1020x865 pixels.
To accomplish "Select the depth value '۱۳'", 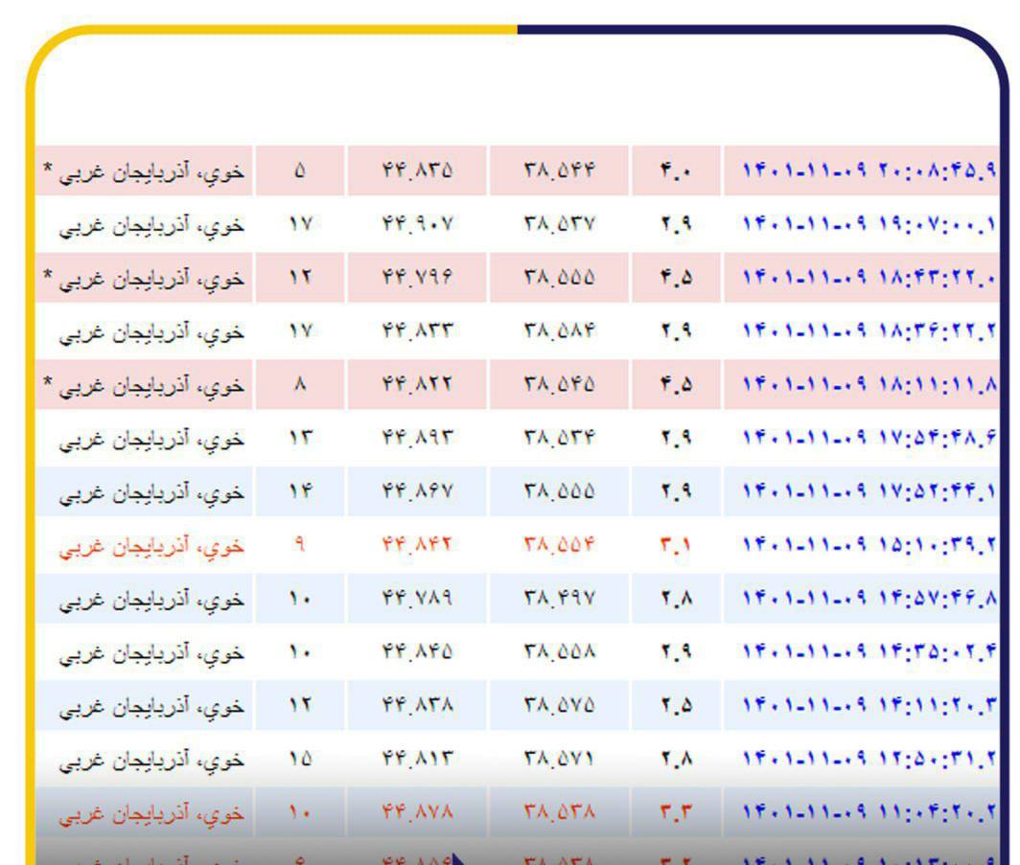I will (x=300, y=438).
